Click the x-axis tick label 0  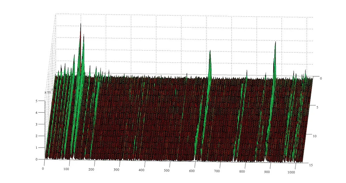coord(43,168)
